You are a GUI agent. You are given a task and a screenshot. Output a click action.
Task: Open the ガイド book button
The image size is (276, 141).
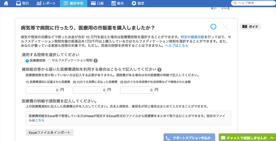tap(250, 27)
